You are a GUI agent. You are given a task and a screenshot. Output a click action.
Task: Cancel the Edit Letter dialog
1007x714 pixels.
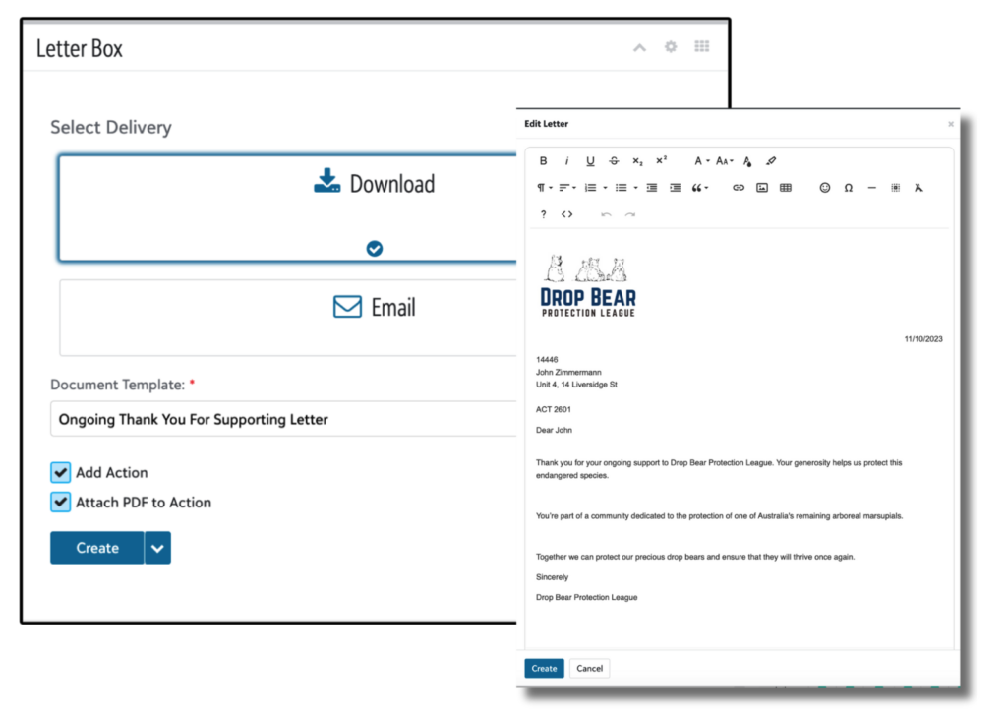point(589,669)
